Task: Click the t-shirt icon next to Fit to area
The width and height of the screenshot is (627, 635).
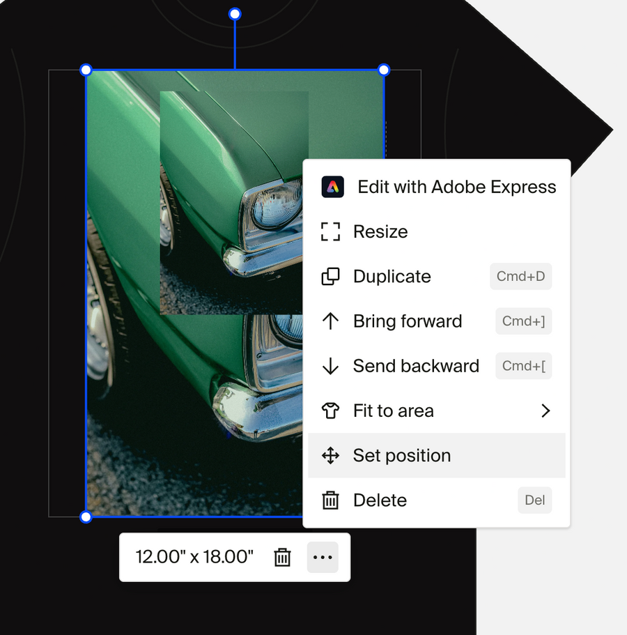Action: click(x=330, y=411)
